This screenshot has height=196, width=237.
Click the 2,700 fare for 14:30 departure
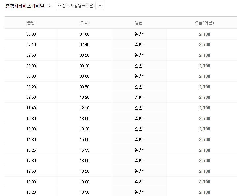tap(205, 140)
